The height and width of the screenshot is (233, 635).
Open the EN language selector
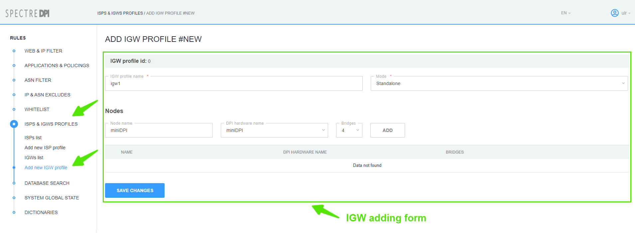566,13
